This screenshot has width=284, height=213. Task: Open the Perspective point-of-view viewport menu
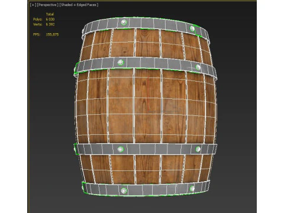tap(48, 5)
